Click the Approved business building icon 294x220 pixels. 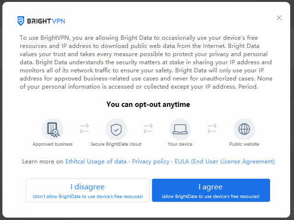[x=52, y=129]
